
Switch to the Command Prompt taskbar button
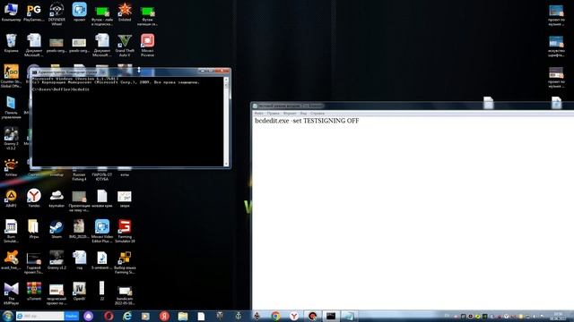click(331, 316)
